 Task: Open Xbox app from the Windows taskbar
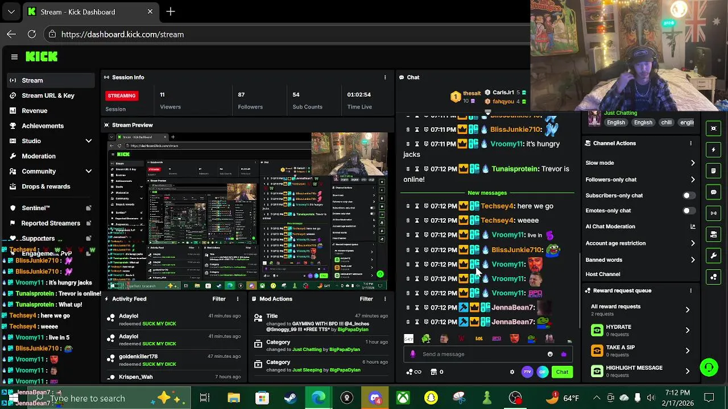pyautogui.click(x=403, y=398)
